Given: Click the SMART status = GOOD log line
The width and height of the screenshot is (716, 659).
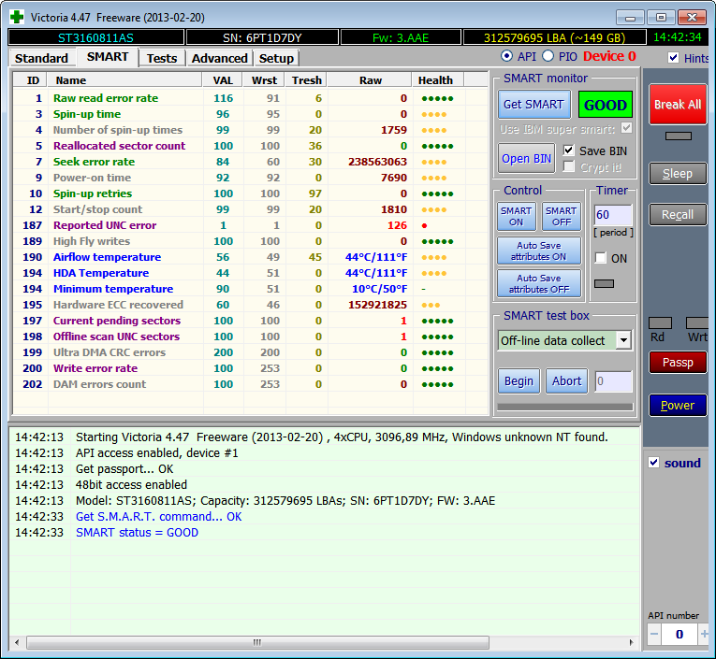Looking at the screenshot, I should tap(137, 532).
